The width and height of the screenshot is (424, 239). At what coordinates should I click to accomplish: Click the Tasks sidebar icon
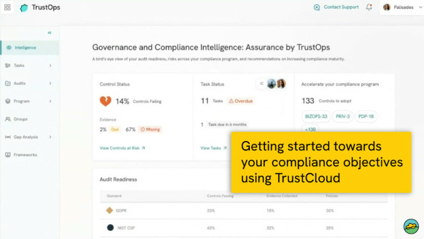8,65
